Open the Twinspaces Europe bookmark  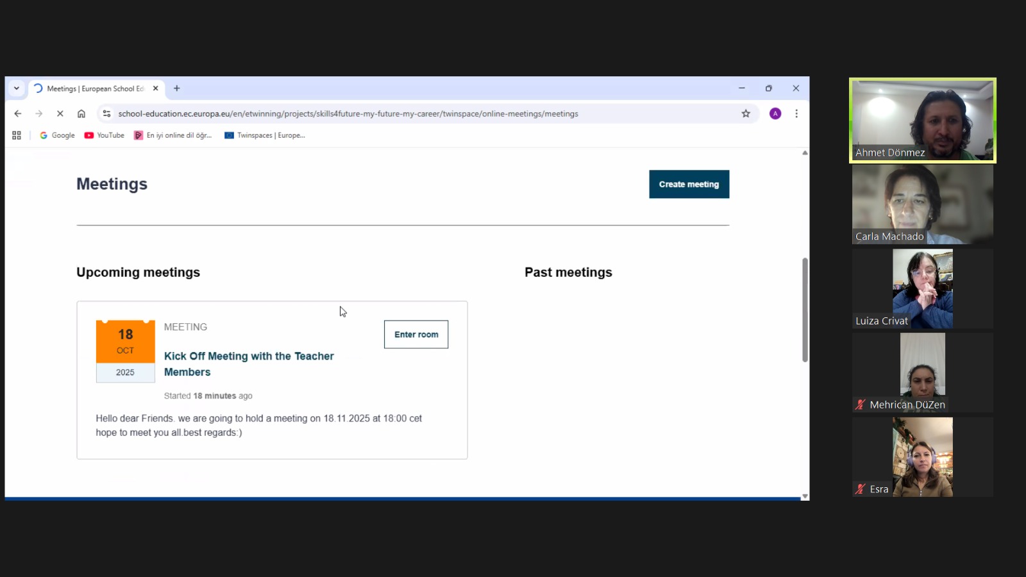[x=265, y=135]
